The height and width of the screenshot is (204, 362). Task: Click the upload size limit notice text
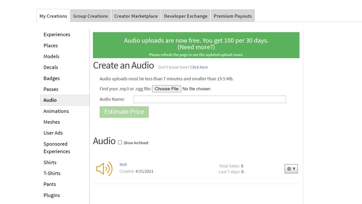coord(167,79)
